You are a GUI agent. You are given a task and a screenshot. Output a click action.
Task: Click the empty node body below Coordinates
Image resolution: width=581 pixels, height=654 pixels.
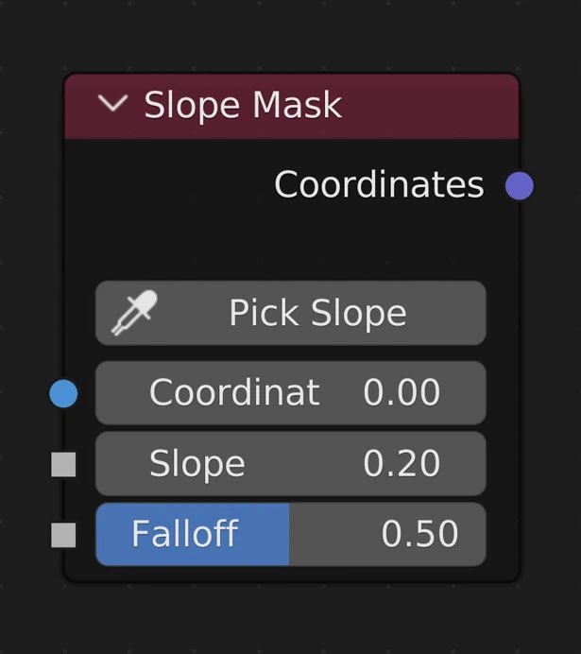pos(283,241)
